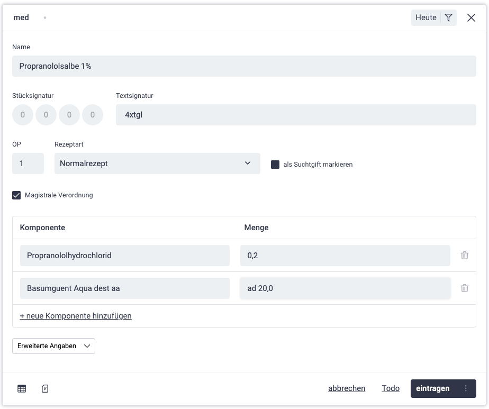The width and height of the screenshot is (489, 409).
Task: Click the Heute date button
Action: 425,18
